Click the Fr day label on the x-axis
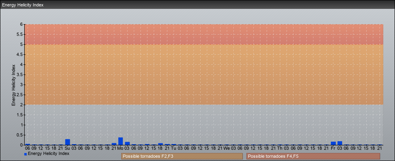 333,148
